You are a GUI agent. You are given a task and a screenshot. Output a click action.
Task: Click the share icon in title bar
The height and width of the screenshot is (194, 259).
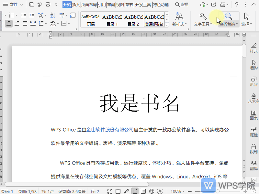pyautogui.click(x=214, y=5)
